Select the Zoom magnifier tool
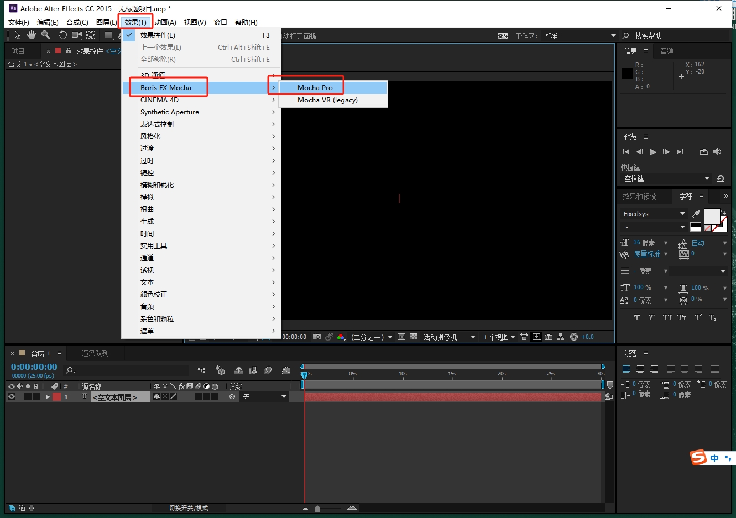736x518 pixels. (x=46, y=35)
